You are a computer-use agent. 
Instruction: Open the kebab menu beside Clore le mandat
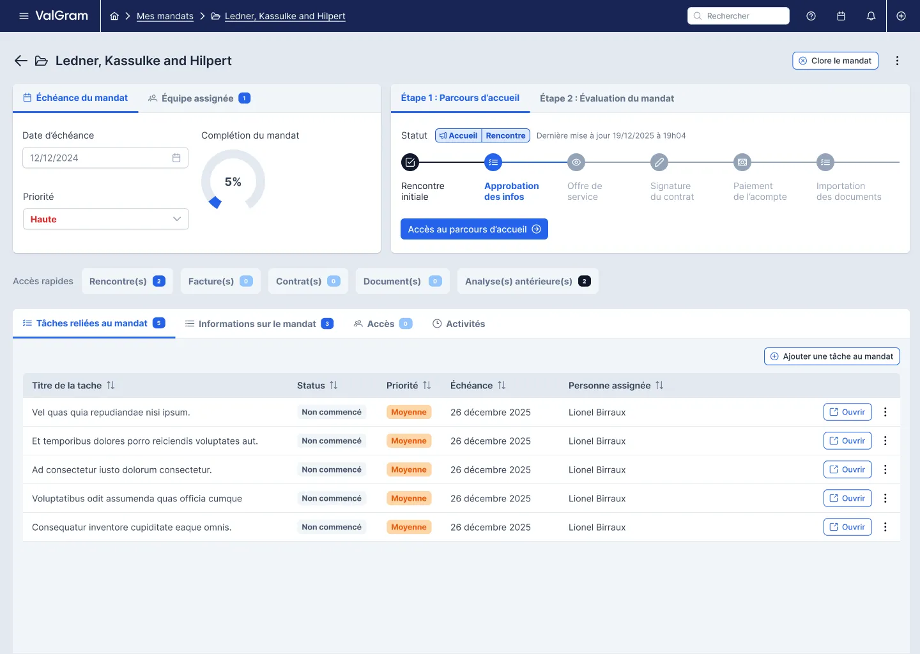pyautogui.click(x=897, y=60)
